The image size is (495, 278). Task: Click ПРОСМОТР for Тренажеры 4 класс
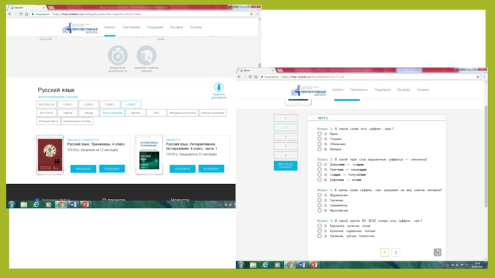tap(84, 169)
